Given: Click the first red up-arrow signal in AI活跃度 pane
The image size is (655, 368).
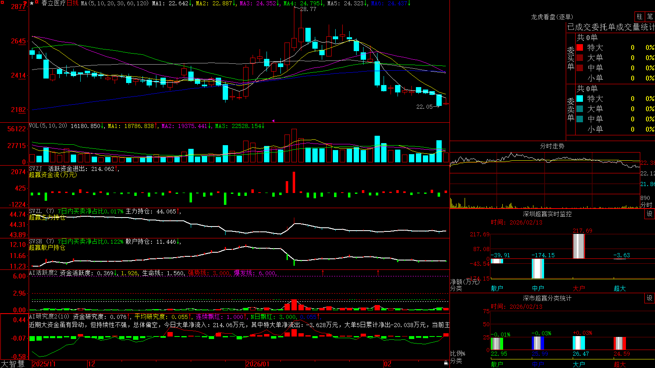Looking at the screenshot, I should point(323,272).
